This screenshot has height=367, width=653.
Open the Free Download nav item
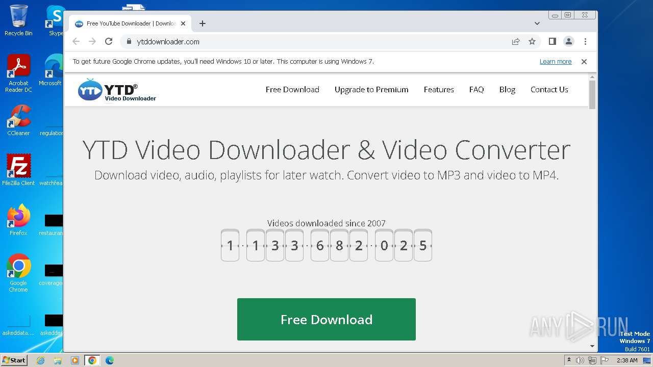[x=292, y=90]
